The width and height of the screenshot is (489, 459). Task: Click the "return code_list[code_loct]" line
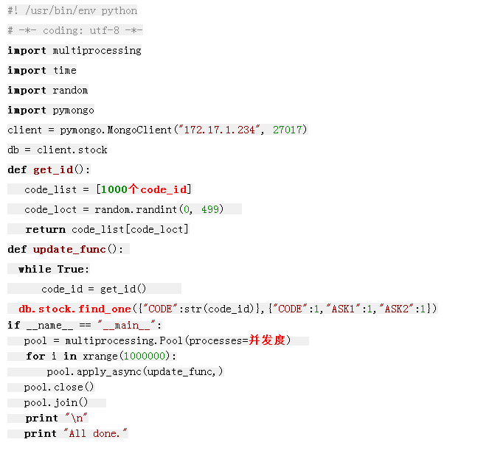pyautogui.click(x=107, y=229)
